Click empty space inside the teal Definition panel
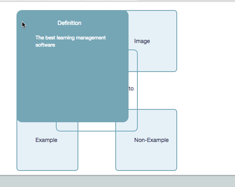 73,84
